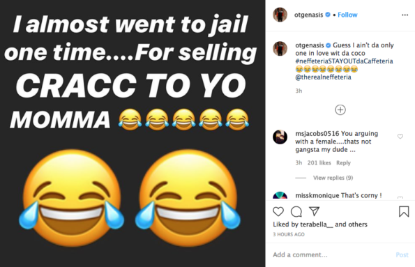
Task: Like msjacobs0516's comment heart
Action: (x=400, y=136)
